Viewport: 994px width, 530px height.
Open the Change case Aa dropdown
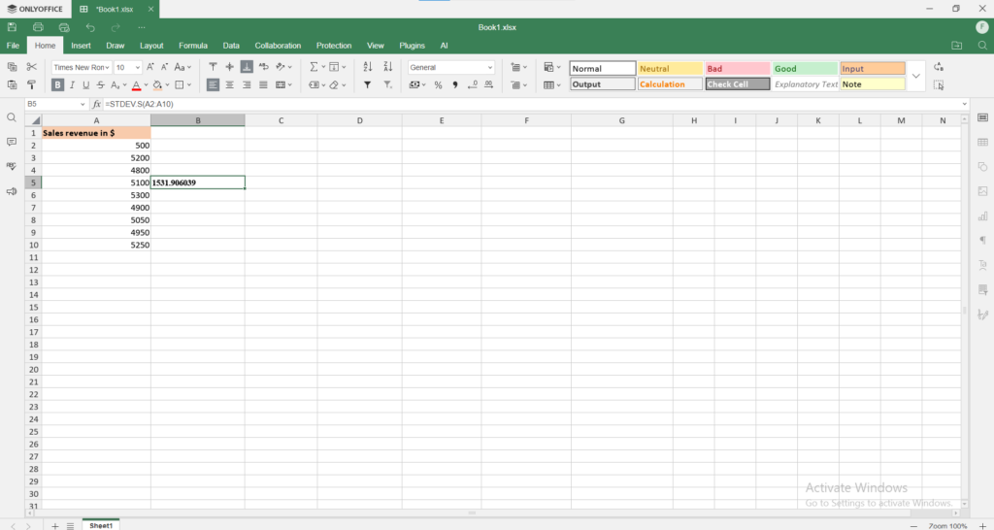182,67
